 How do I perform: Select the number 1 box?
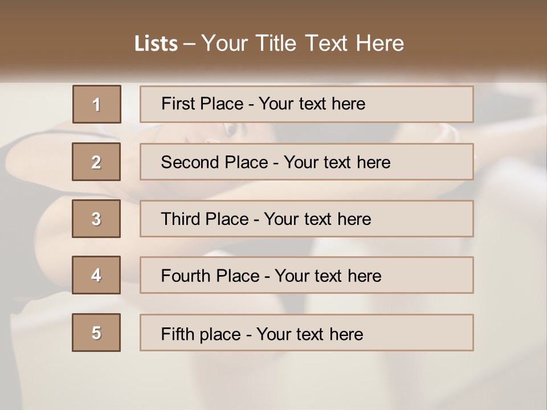coord(97,104)
